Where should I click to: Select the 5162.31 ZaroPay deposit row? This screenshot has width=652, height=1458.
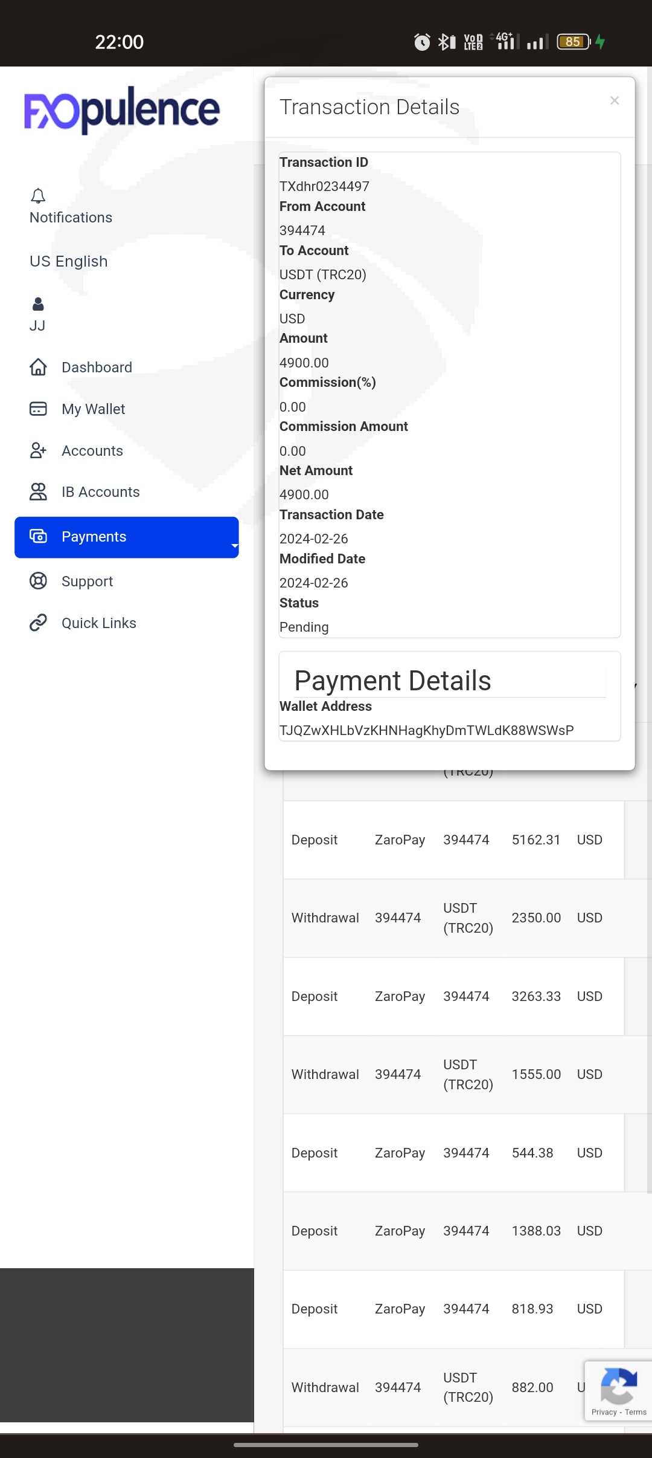453,840
